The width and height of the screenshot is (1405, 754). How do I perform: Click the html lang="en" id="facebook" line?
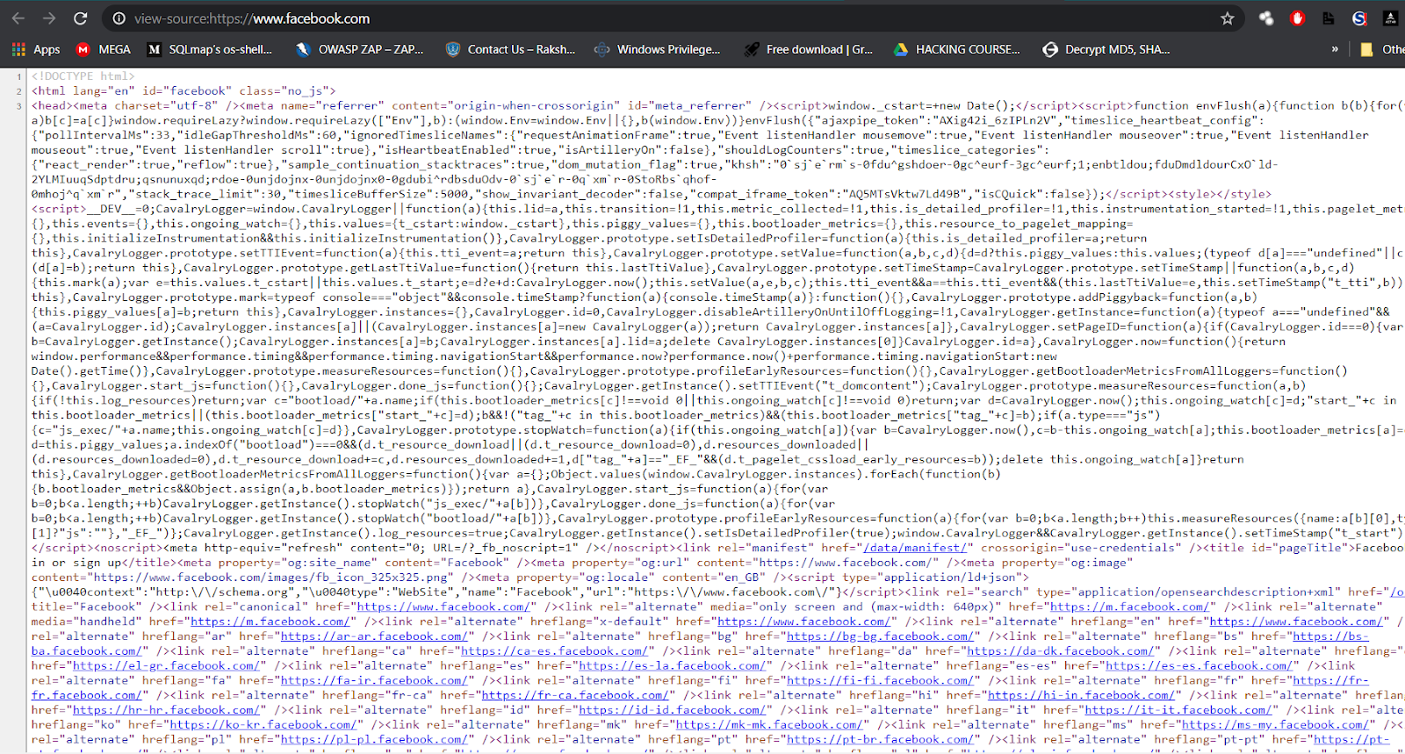(x=184, y=90)
